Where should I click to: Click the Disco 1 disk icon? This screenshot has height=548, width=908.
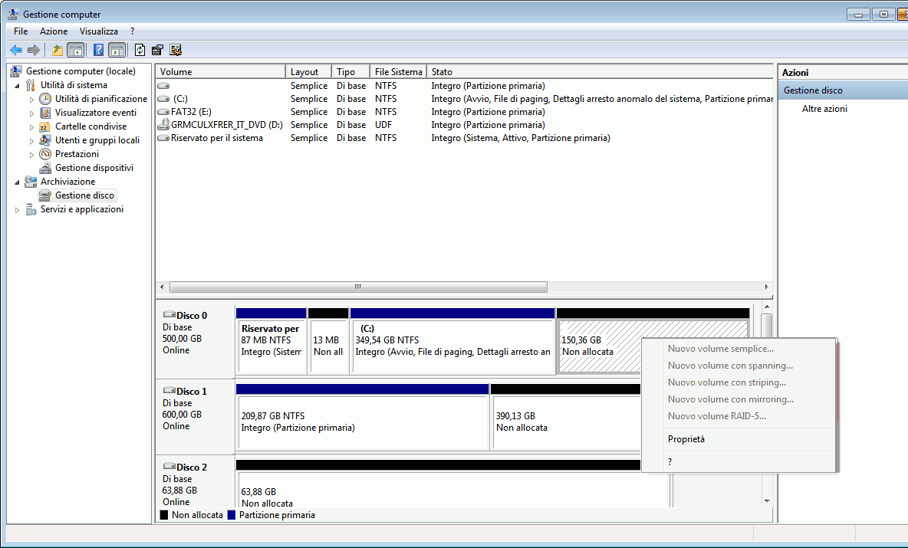pyautogui.click(x=169, y=391)
